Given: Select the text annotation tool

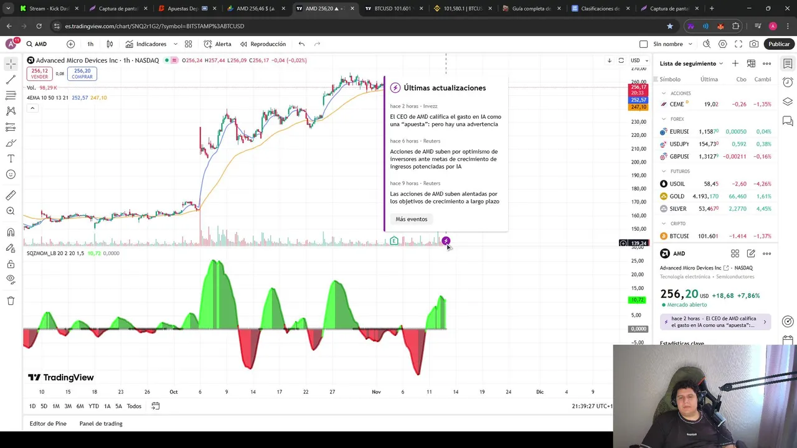Looking at the screenshot, I should 11,159.
